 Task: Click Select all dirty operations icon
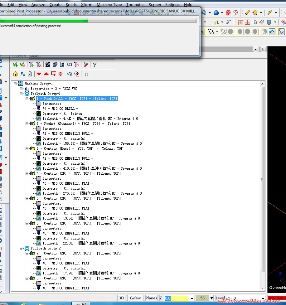pyautogui.click(x=23, y=64)
